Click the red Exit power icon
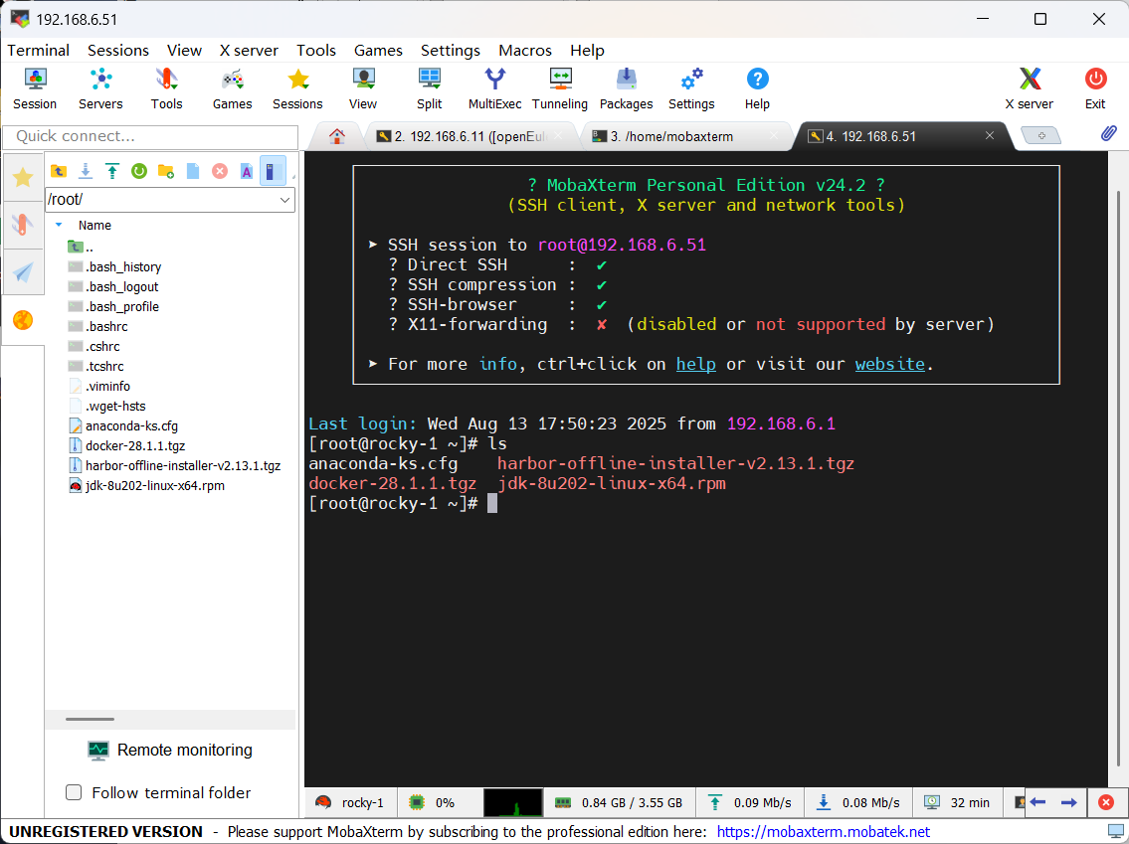This screenshot has height=844, width=1129. click(1095, 88)
